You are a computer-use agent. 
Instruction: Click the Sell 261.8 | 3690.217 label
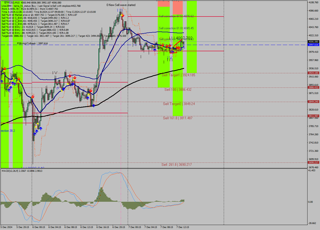176,164
